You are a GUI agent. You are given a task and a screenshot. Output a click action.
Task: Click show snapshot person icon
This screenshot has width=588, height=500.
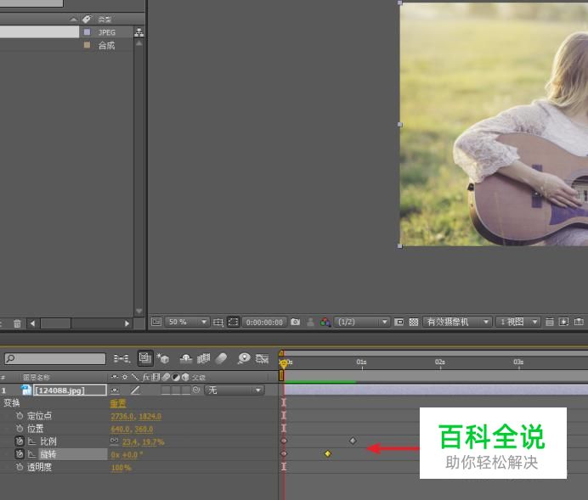(x=310, y=322)
